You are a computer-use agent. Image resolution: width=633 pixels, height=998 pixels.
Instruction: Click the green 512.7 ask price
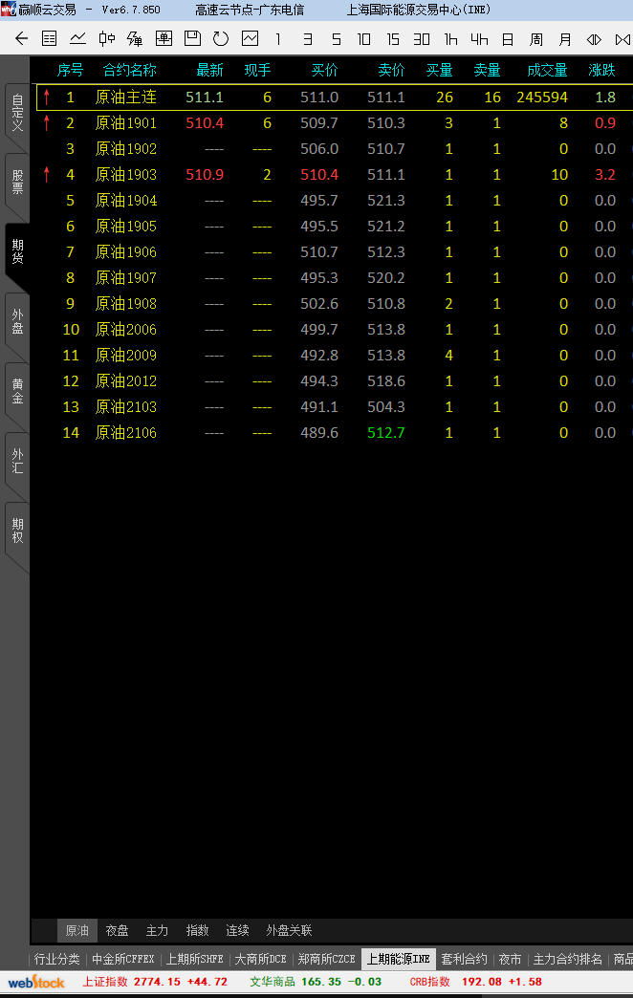point(386,433)
